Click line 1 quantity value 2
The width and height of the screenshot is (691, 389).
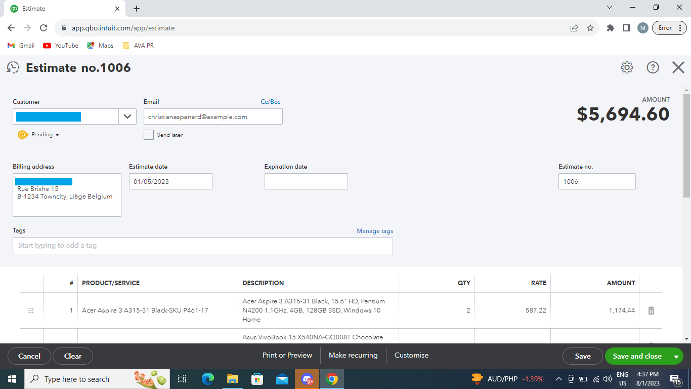(468, 310)
